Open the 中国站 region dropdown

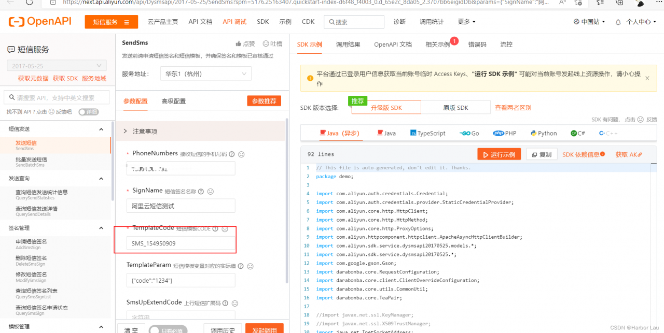click(x=590, y=22)
